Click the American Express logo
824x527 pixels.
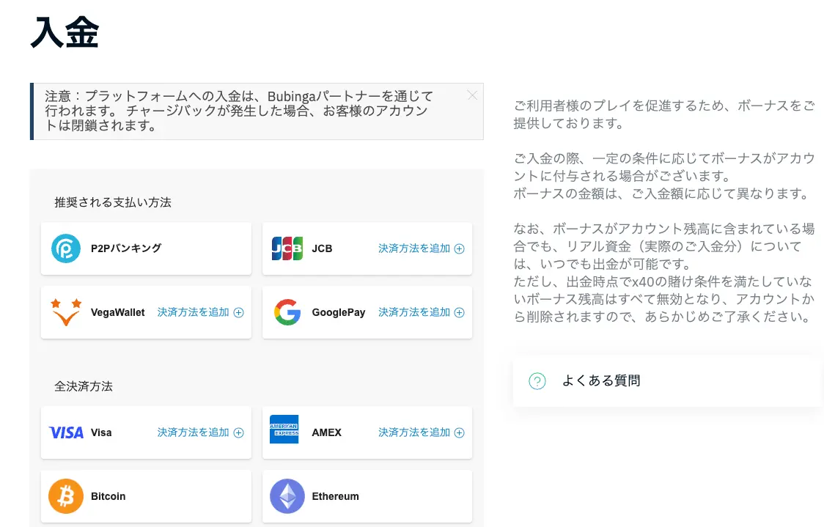[284, 430]
